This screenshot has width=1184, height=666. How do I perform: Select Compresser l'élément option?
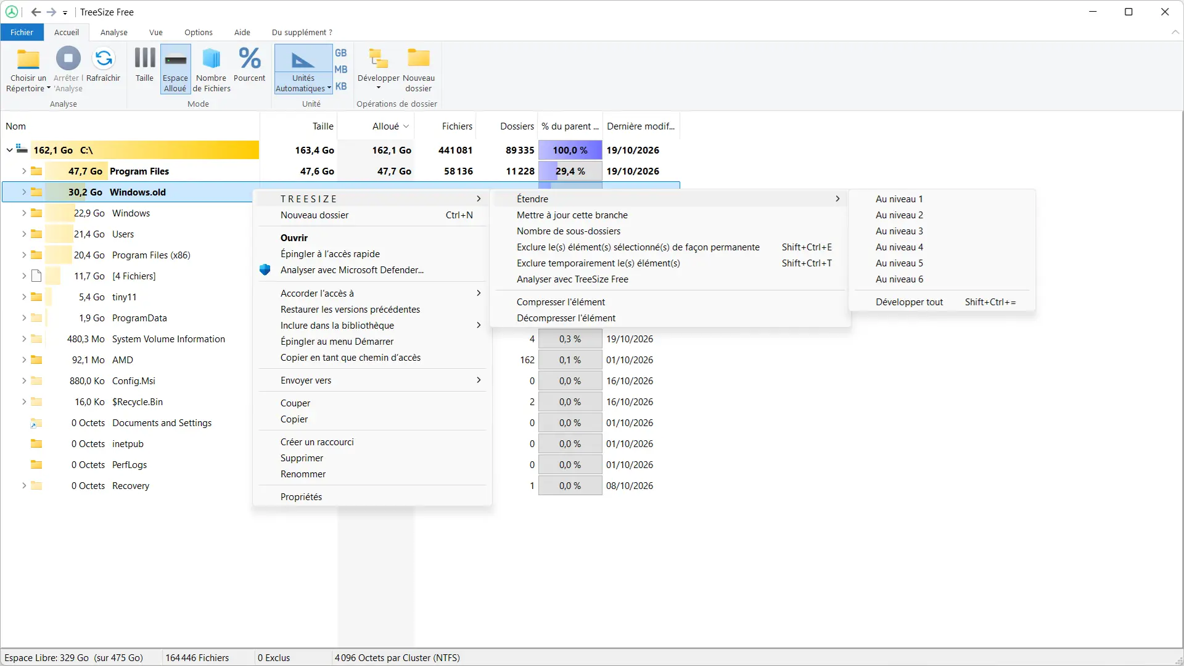(670, 302)
